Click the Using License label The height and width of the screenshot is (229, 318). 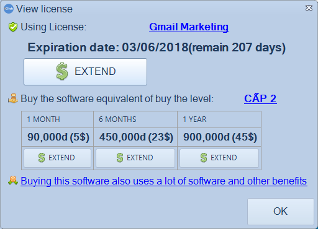click(x=53, y=27)
